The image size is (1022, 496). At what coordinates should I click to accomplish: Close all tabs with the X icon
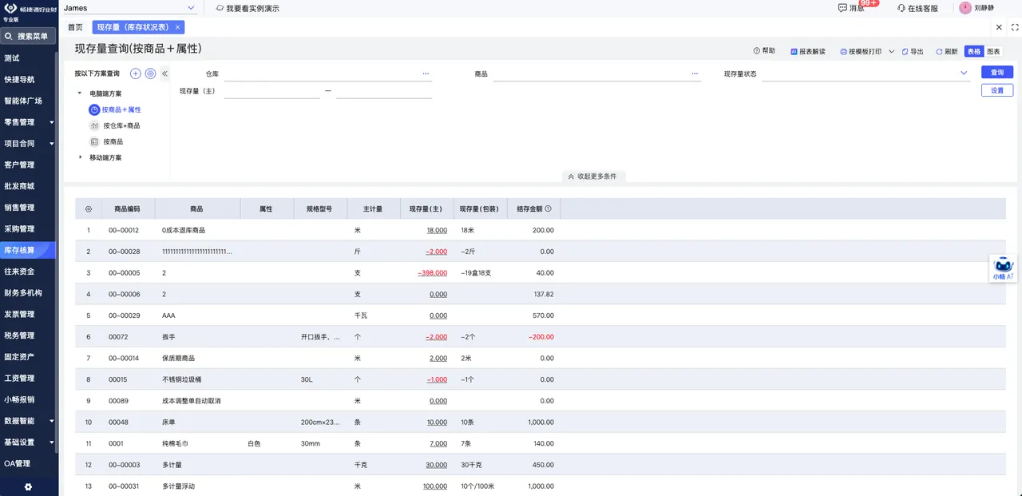pos(999,27)
